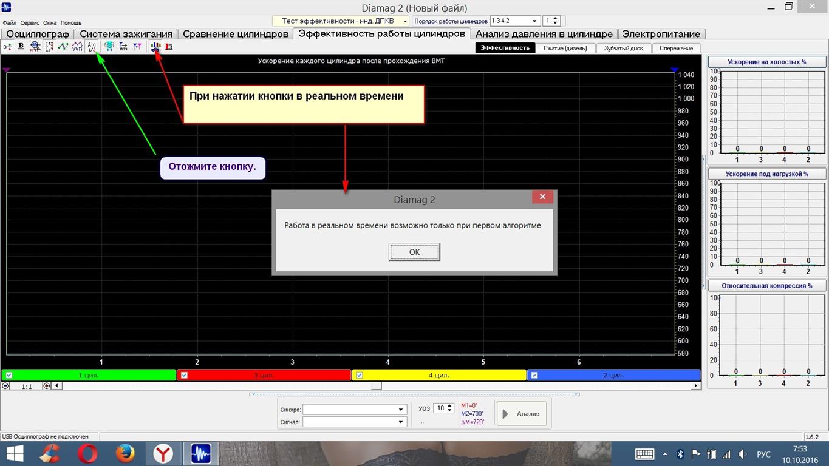
Task: Open the Файл menu
Action: click(x=10, y=23)
